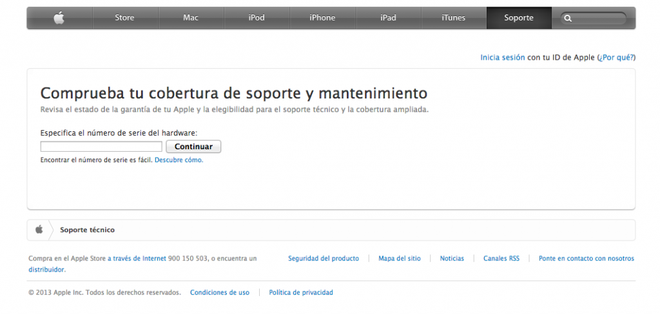
Task: Switch to the iPhone tab
Action: (322, 17)
